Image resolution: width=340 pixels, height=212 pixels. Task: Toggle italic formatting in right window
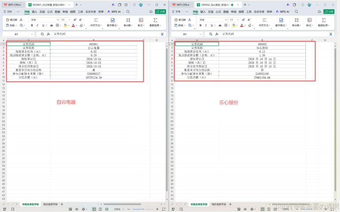pos(206,25)
